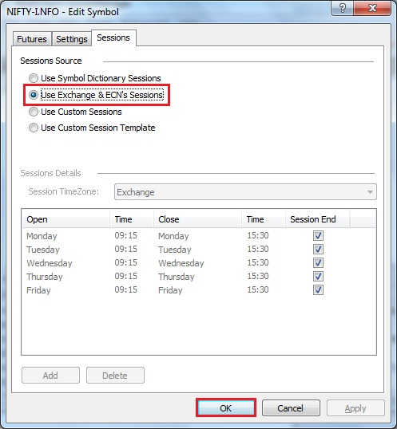
Task: Open the Settings tab
Action: click(x=72, y=39)
